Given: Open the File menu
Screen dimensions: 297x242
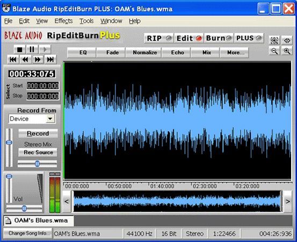Looking at the screenshot, I should (8, 21).
